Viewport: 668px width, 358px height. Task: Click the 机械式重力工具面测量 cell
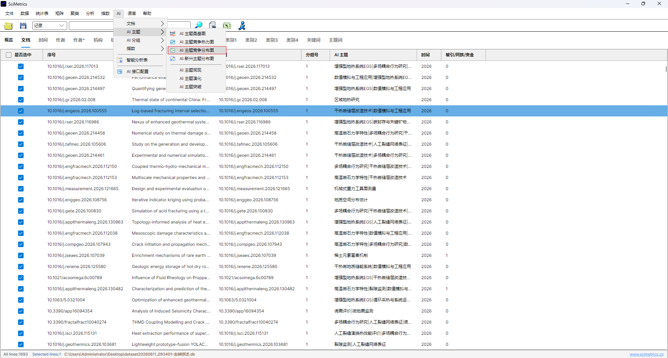coord(355,189)
